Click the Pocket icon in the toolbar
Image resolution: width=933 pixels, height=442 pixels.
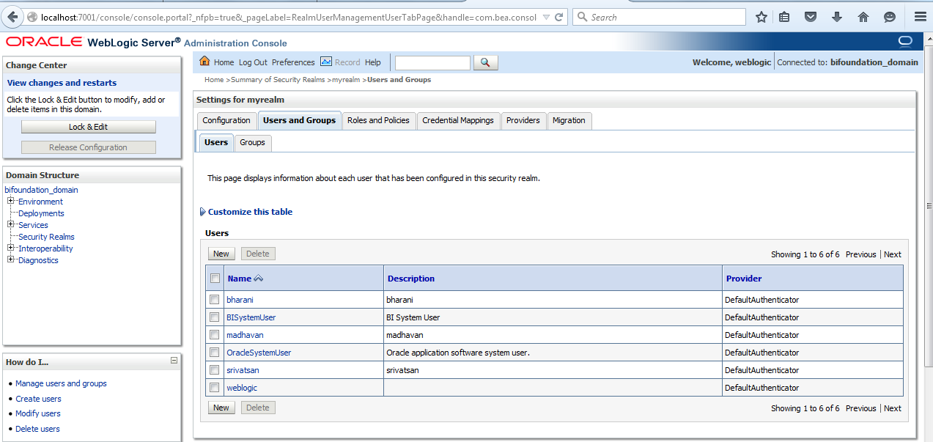(810, 17)
